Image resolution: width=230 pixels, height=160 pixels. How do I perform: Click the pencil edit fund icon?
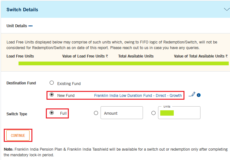pos(192,94)
